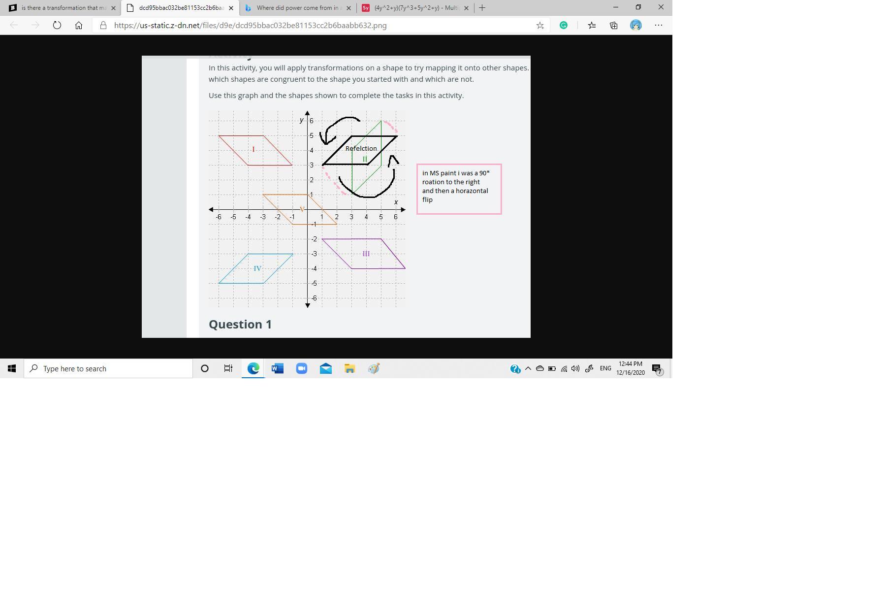Open the Favorites list icon
This screenshot has width=886, height=591.
click(x=592, y=25)
